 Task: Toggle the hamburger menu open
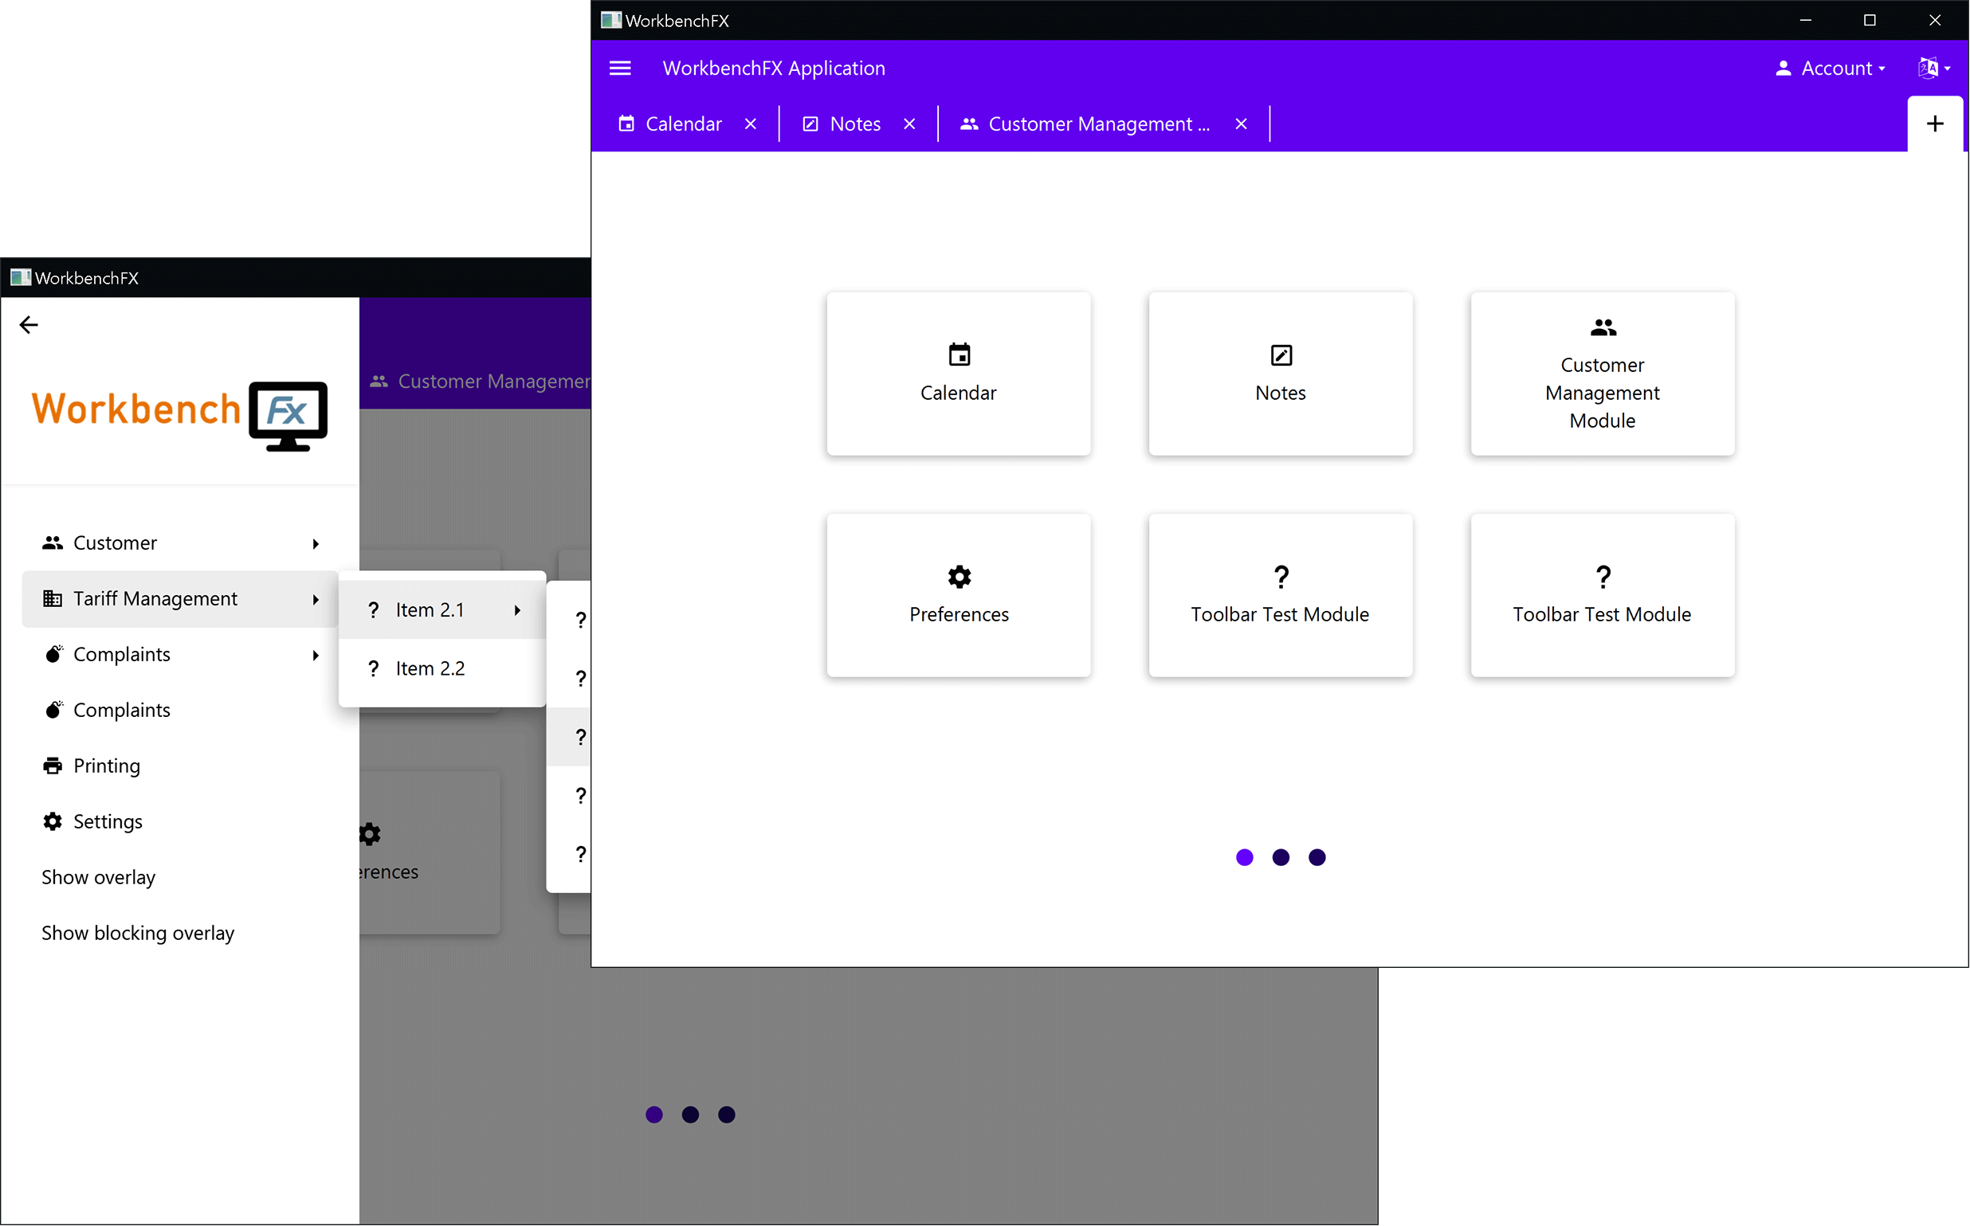(620, 66)
